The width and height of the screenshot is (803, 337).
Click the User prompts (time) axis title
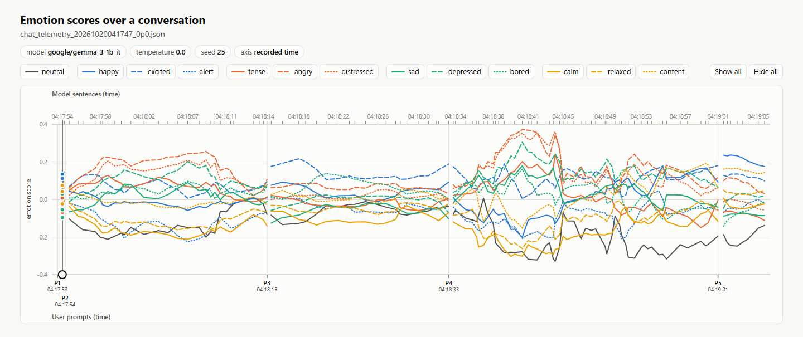click(81, 317)
